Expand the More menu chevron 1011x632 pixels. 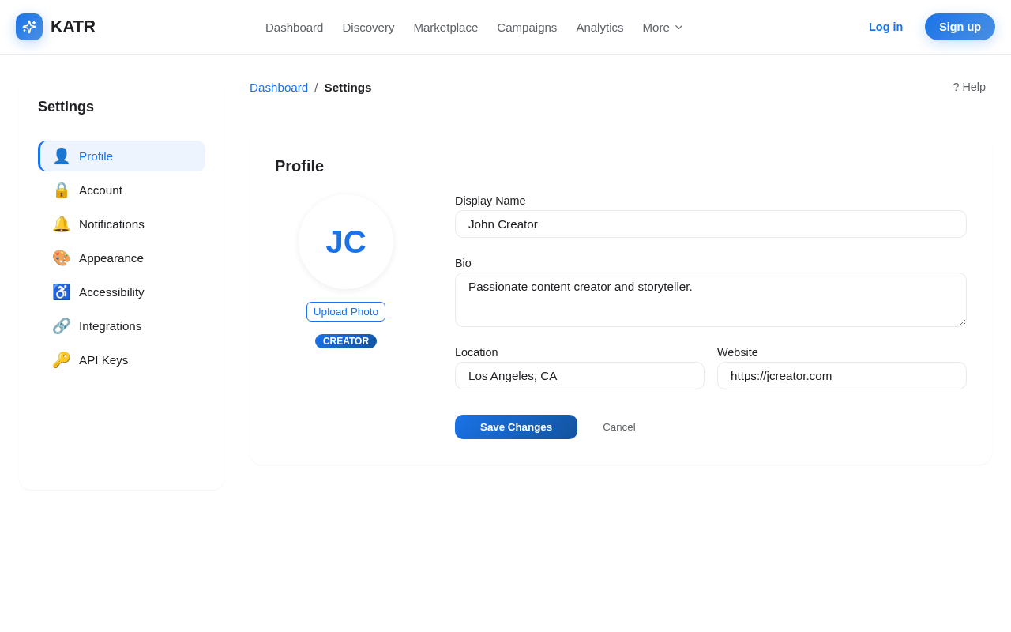coord(678,28)
